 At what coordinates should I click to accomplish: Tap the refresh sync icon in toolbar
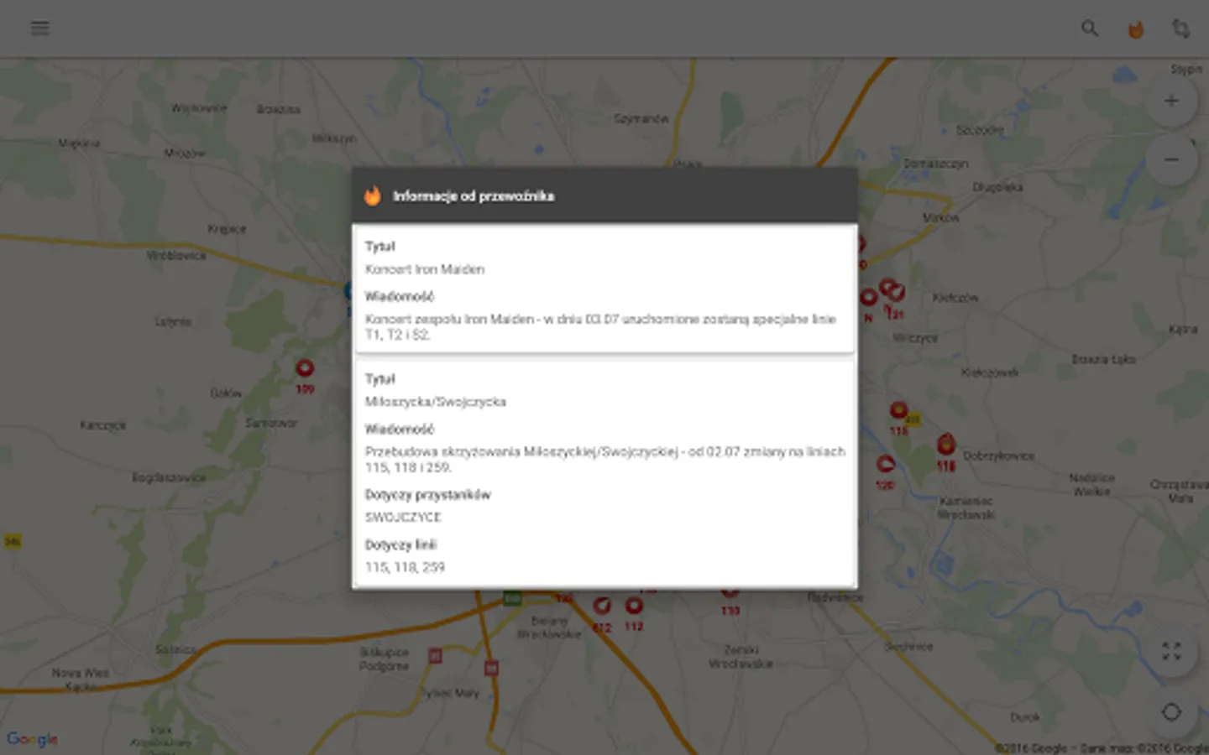pyautogui.click(x=1180, y=29)
